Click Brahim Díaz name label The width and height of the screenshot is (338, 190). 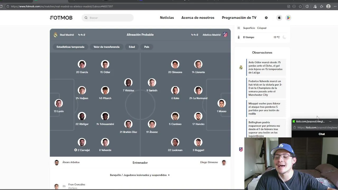click(128, 132)
